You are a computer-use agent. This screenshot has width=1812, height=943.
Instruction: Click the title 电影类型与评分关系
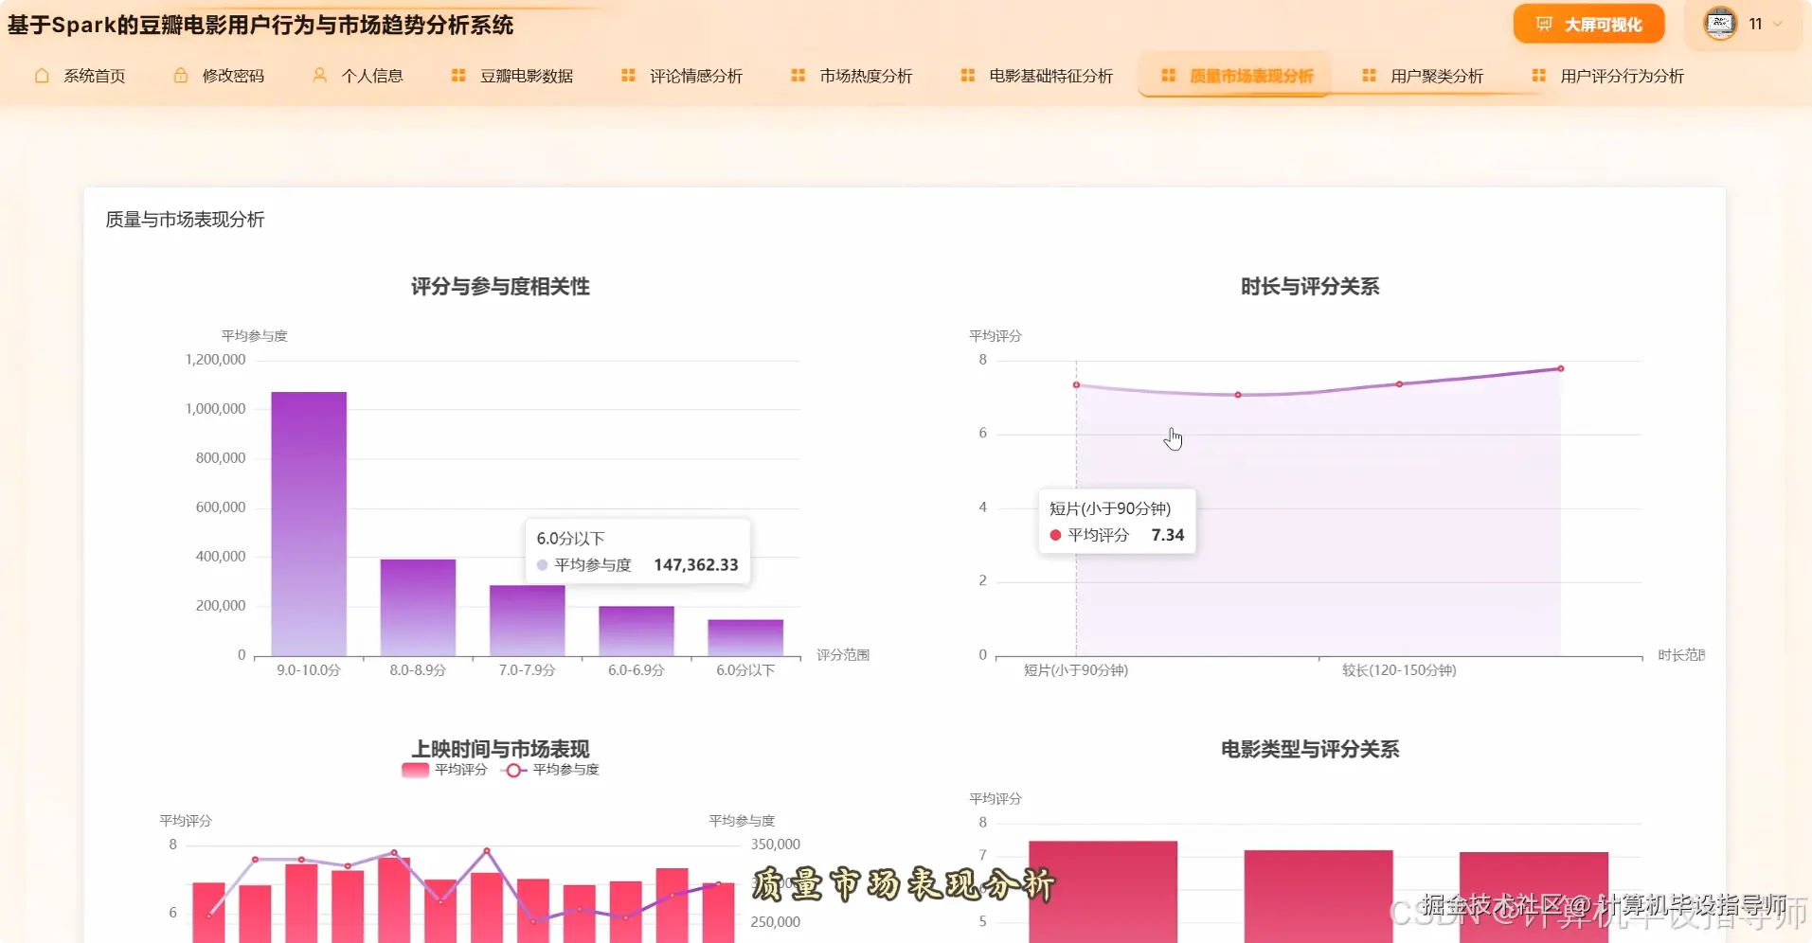1310,749
